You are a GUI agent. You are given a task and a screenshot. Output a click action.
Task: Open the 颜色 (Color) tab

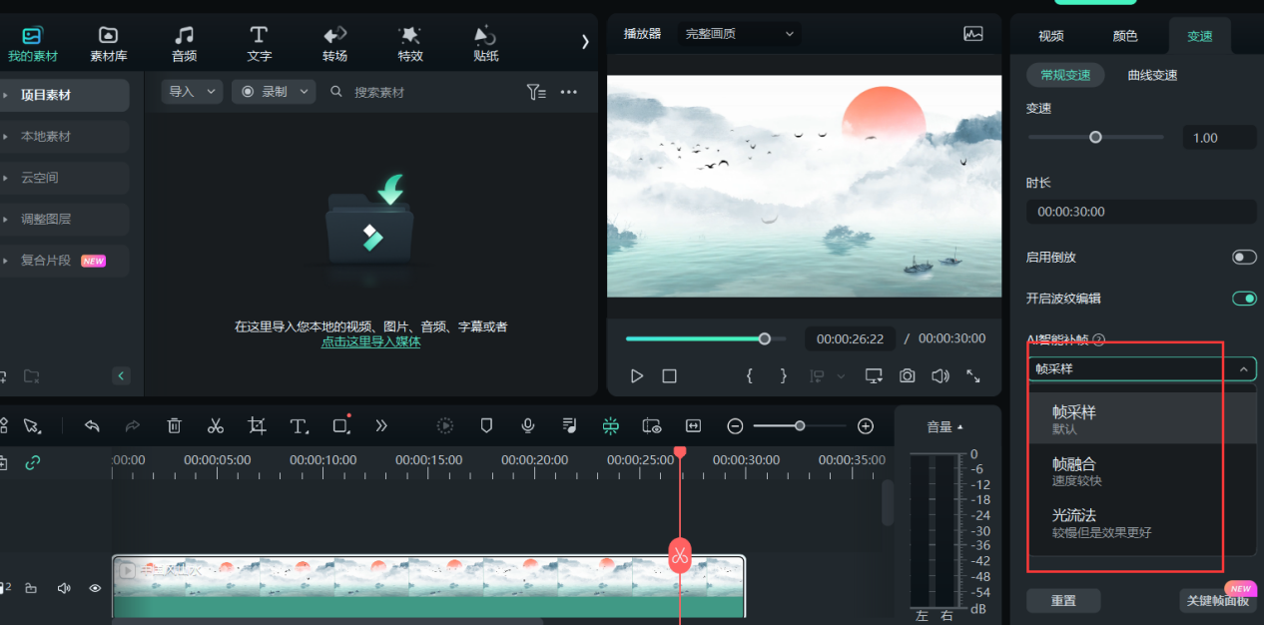pos(1124,35)
